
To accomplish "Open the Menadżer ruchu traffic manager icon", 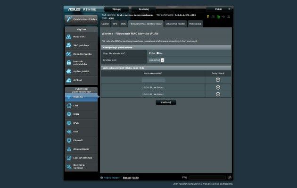I will tap(69, 54).
